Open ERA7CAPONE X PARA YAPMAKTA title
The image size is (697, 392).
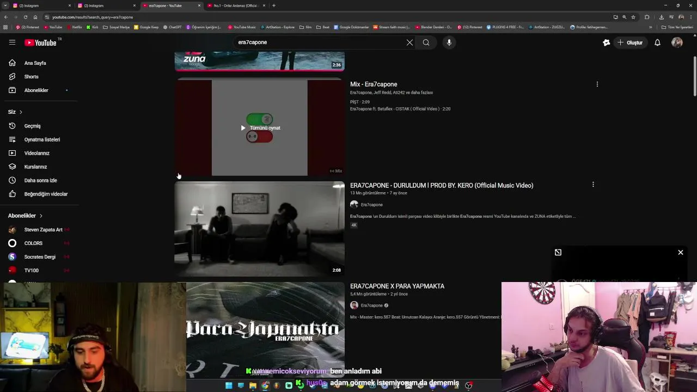point(397,286)
